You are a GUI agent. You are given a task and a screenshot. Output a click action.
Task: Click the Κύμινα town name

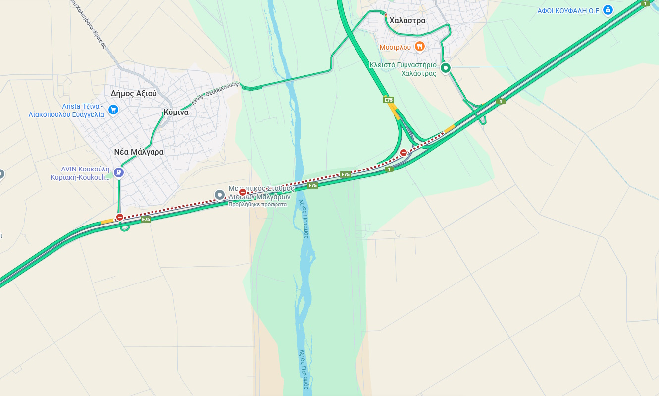point(176,113)
